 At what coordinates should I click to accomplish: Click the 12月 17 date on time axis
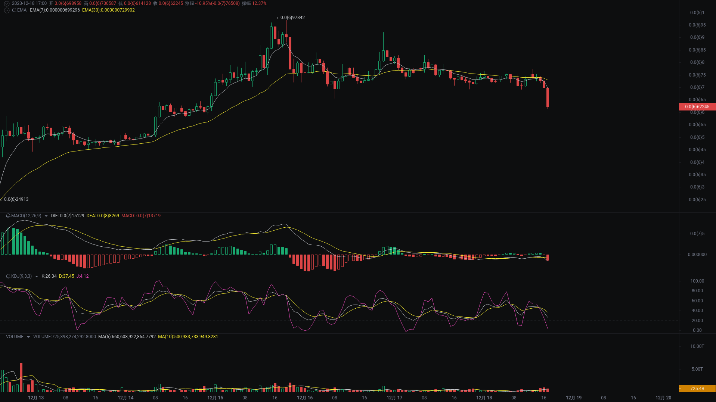[x=394, y=398]
